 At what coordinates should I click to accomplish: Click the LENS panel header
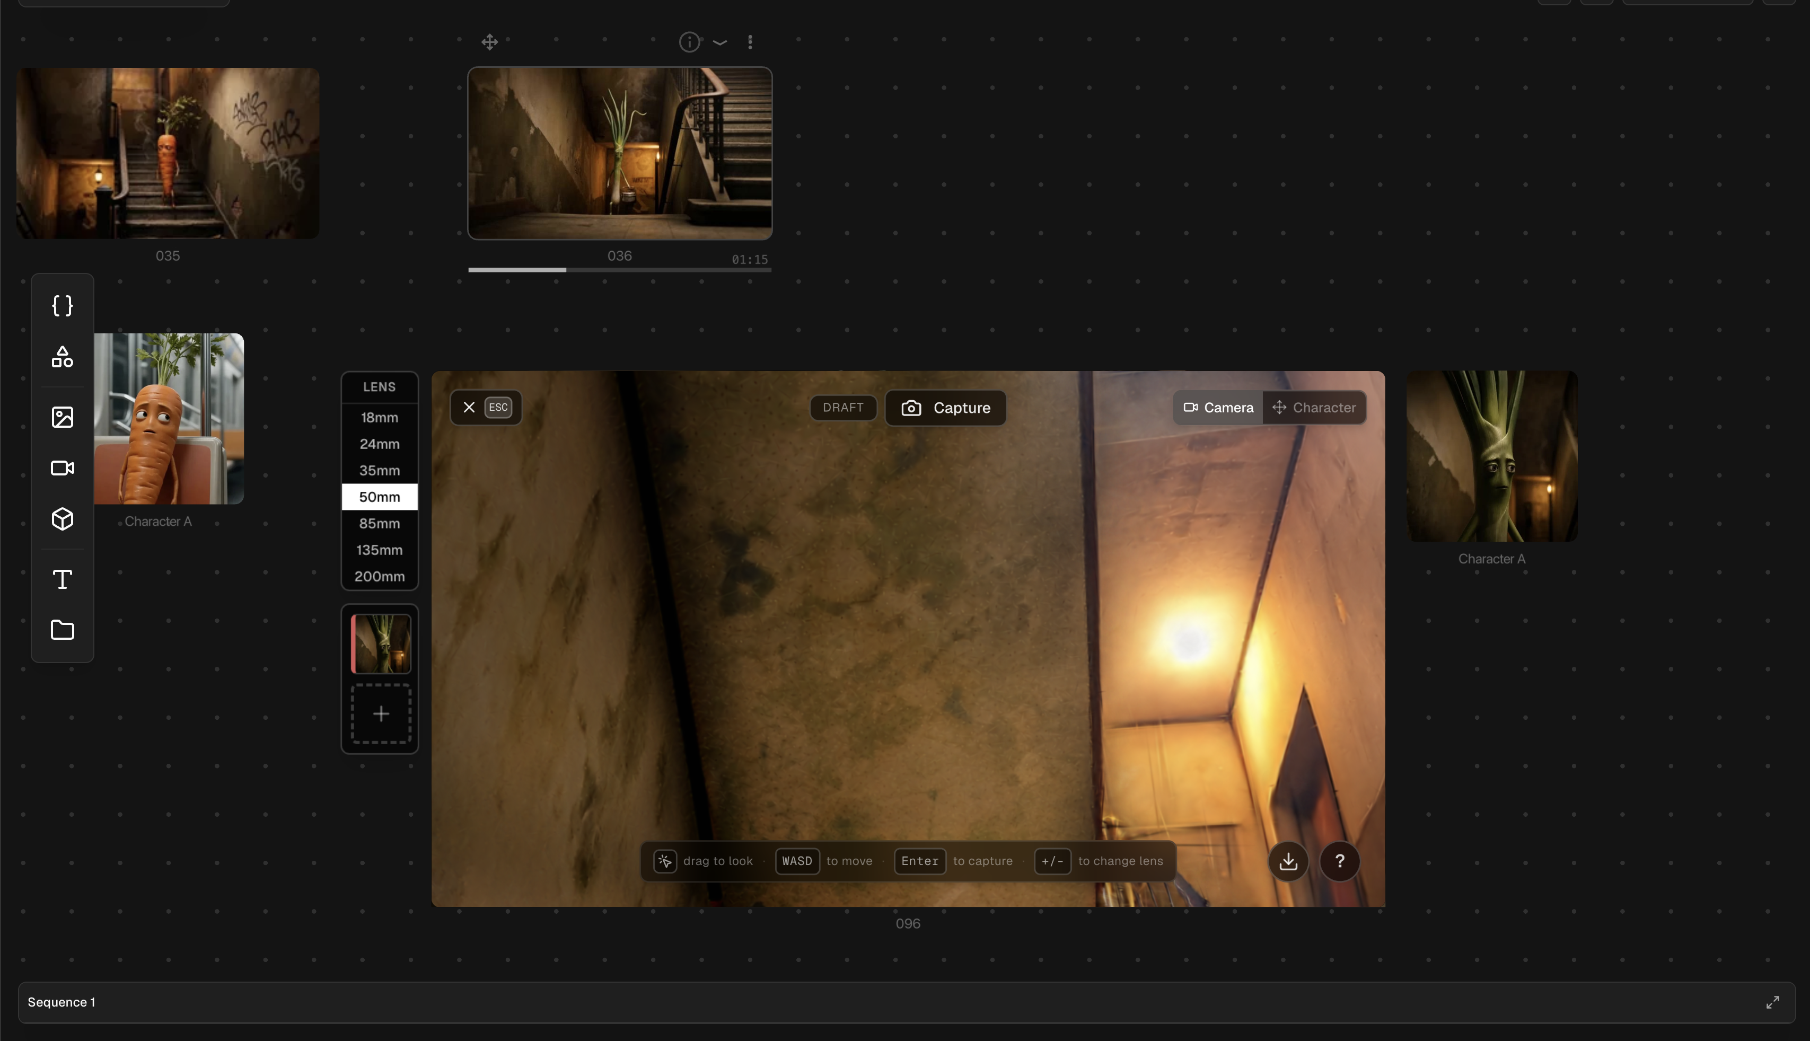point(379,387)
